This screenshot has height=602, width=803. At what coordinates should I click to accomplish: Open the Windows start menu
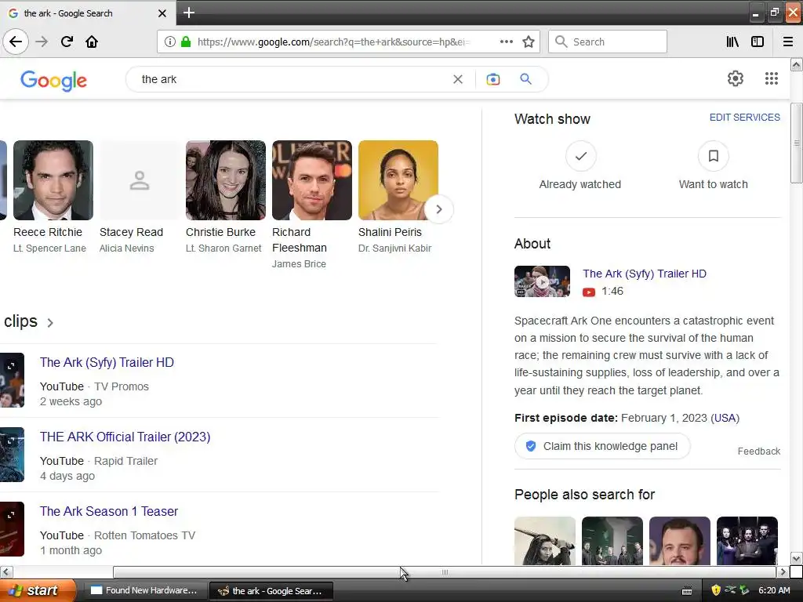pyautogui.click(x=38, y=590)
